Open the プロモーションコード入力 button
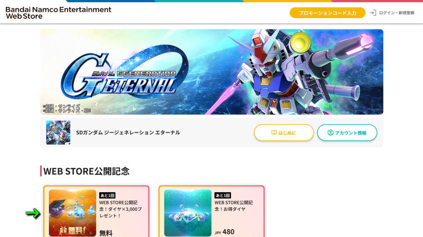Viewport: 423px width, 237px height. [327, 13]
